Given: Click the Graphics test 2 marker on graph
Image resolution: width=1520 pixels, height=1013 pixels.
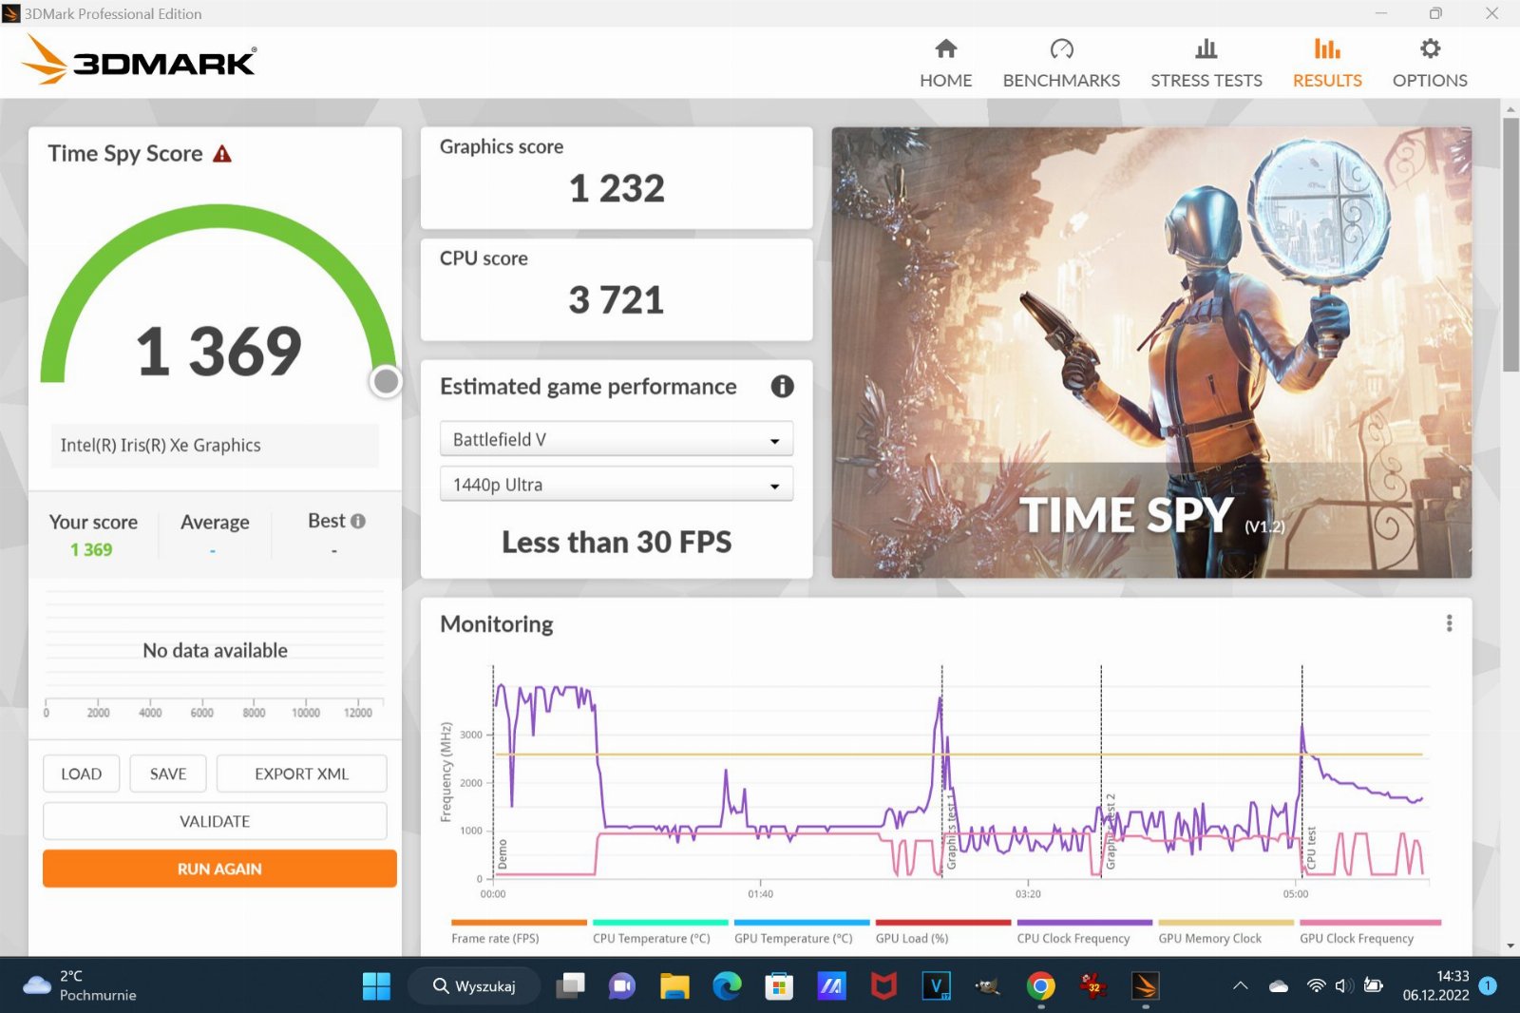Looking at the screenshot, I should point(1110,831).
